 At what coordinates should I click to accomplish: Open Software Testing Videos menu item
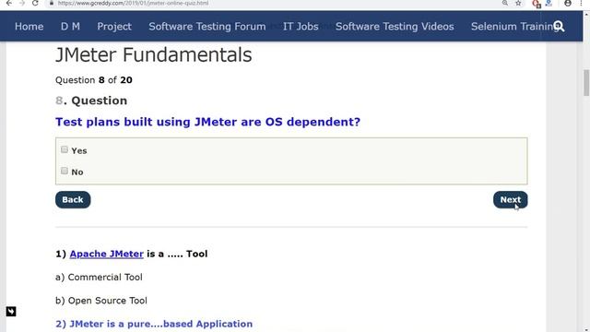[395, 27]
